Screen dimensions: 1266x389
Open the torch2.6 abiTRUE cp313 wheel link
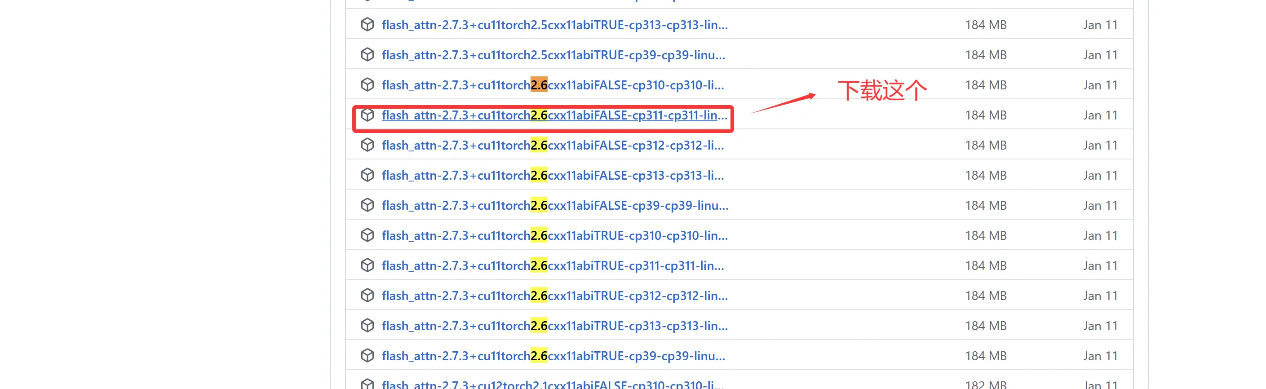pyautogui.click(x=555, y=326)
